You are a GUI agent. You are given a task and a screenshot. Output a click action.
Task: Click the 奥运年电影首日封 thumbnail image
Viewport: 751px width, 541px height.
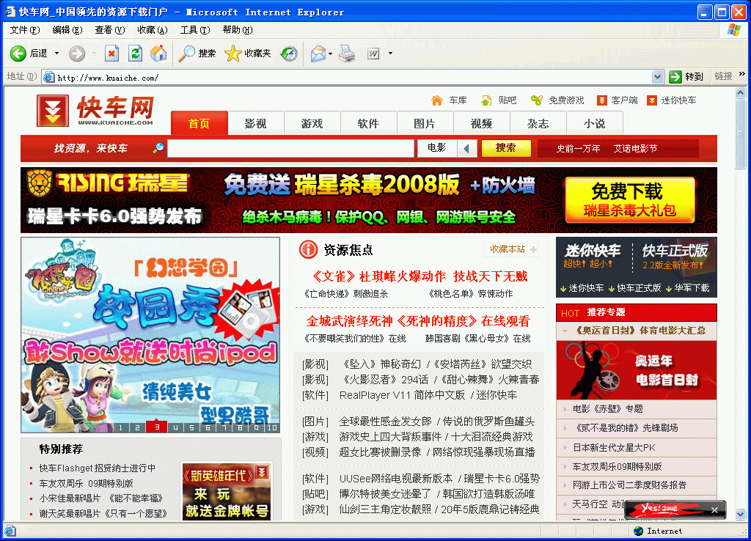637,370
